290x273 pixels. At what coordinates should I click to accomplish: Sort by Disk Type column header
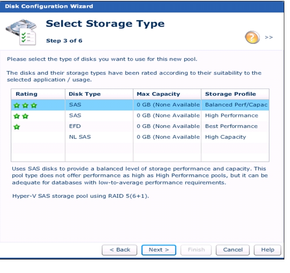pos(99,94)
